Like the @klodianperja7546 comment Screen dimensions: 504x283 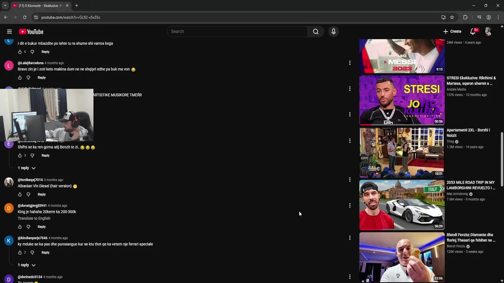point(20,252)
